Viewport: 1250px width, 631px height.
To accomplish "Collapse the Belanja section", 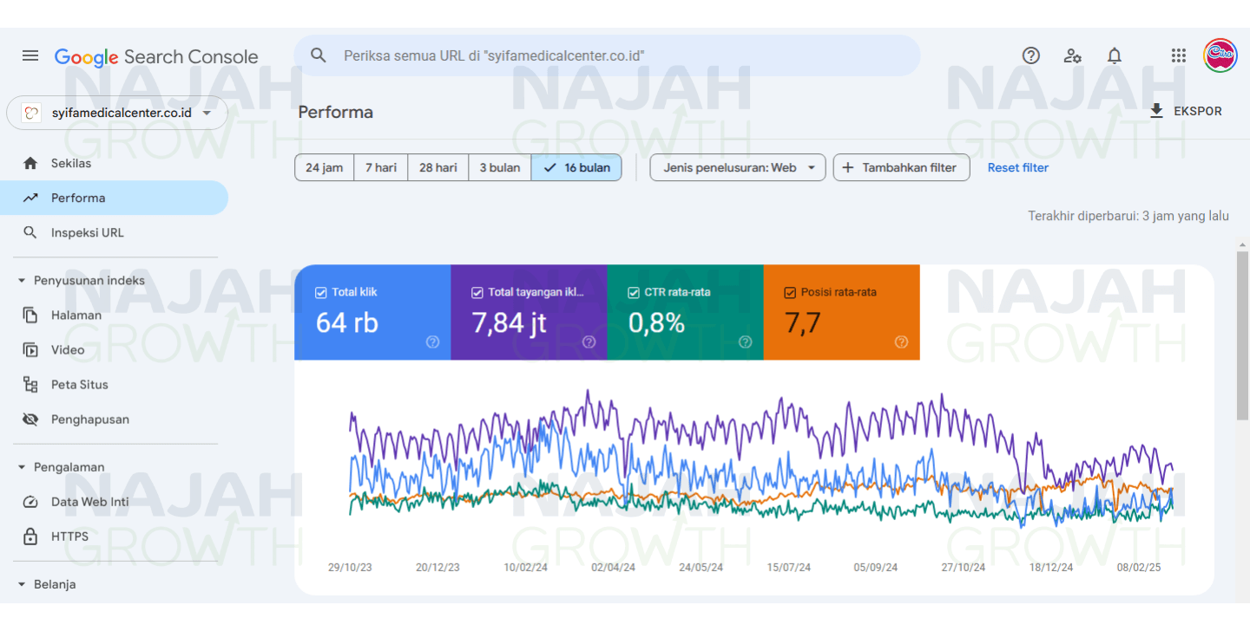I will pyautogui.click(x=48, y=583).
